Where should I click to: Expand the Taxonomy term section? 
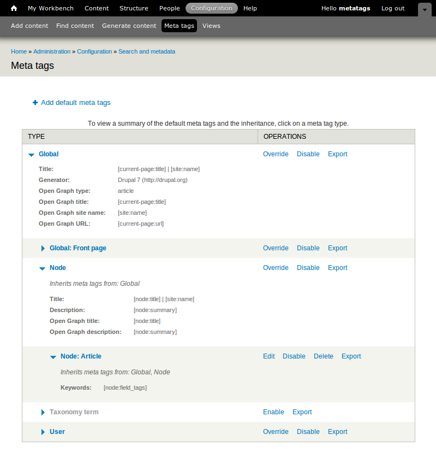coord(43,412)
